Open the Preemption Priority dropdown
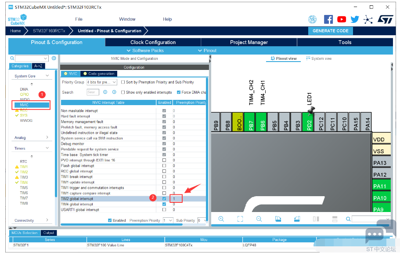 click(x=168, y=220)
